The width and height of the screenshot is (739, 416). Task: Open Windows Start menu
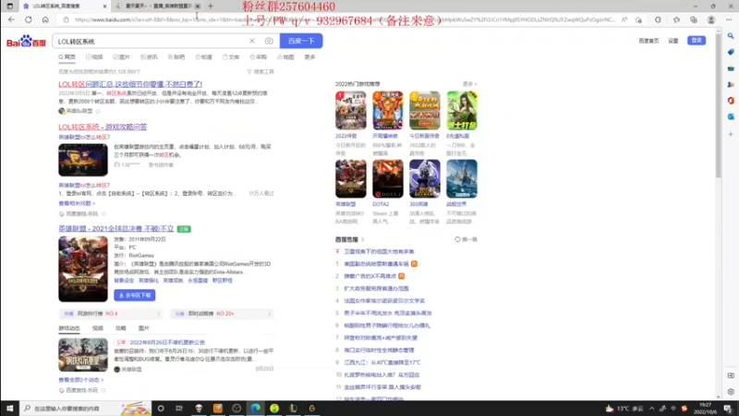coord(9,409)
